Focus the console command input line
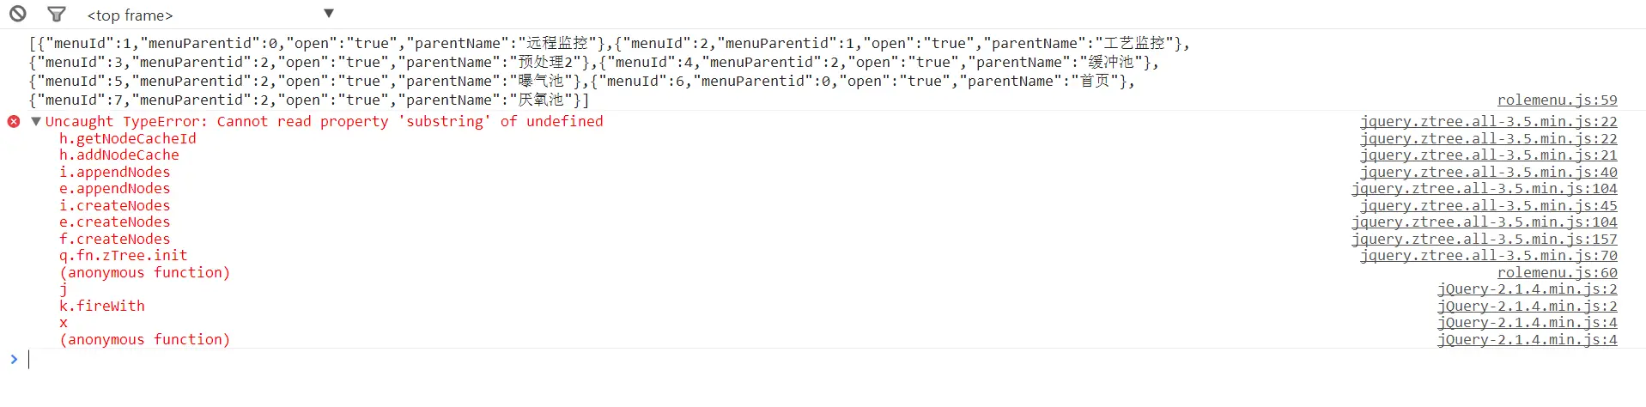The image size is (1646, 407). click(x=773, y=359)
